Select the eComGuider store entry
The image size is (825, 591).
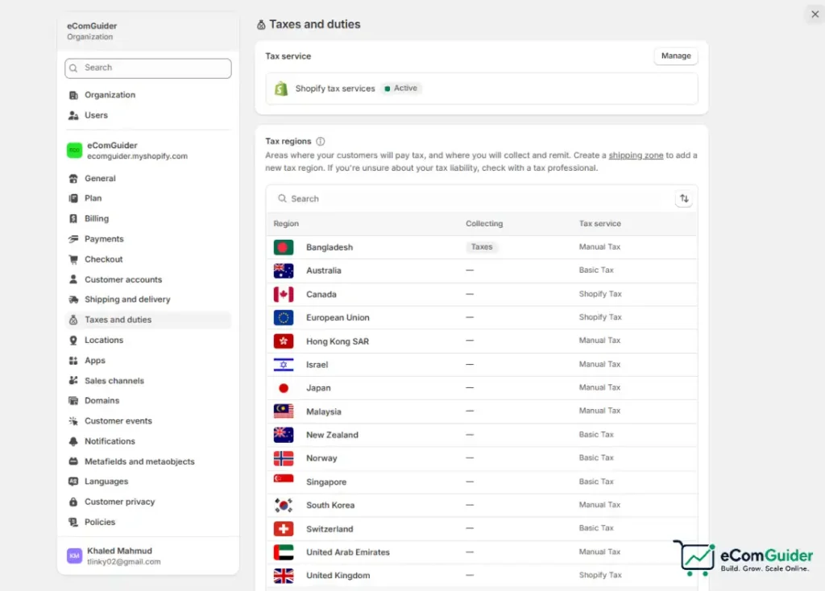(148, 151)
